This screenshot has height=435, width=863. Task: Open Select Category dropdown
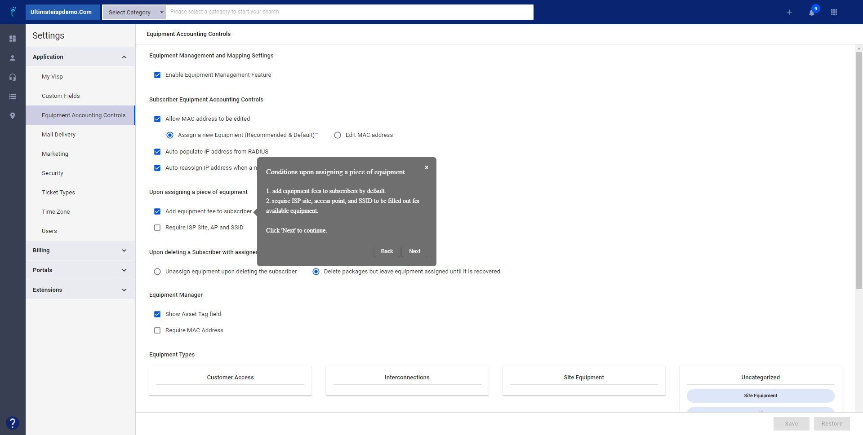(x=134, y=12)
